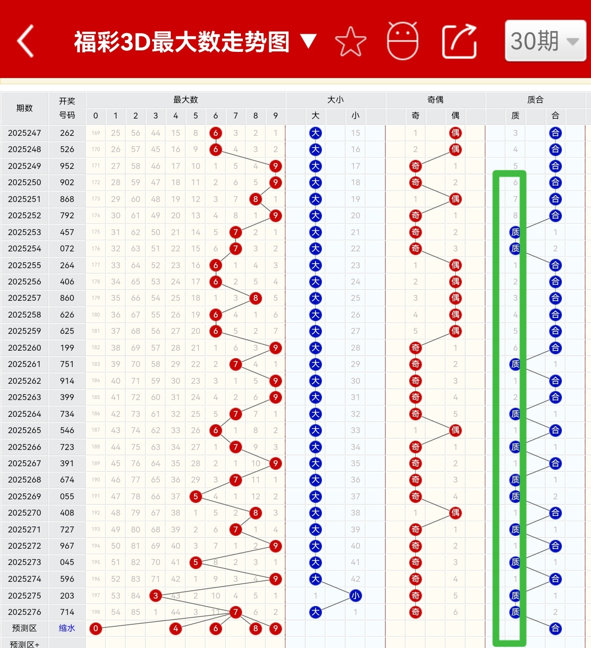591x648 pixels.
Task: Tap the 奇 sub-column header
Action: coord(416,116)
